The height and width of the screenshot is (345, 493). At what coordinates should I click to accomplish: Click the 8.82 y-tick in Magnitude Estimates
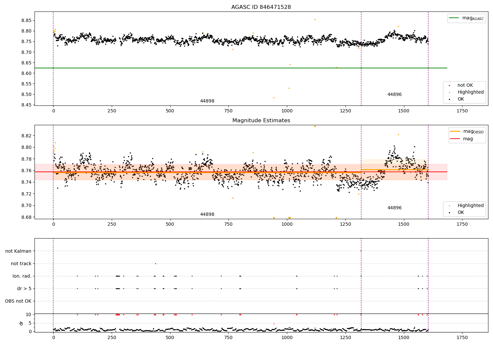[x=26, y=136]
